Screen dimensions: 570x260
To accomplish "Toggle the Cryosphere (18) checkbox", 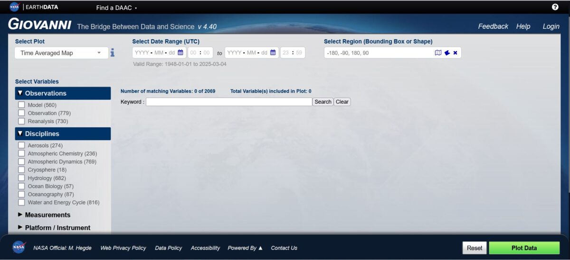I will (21, 170).
